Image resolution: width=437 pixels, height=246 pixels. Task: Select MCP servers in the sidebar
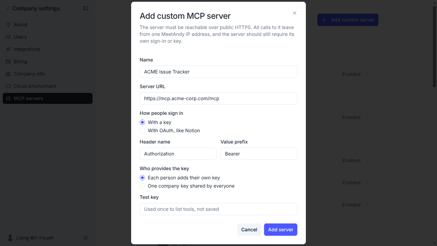[47, 98]
